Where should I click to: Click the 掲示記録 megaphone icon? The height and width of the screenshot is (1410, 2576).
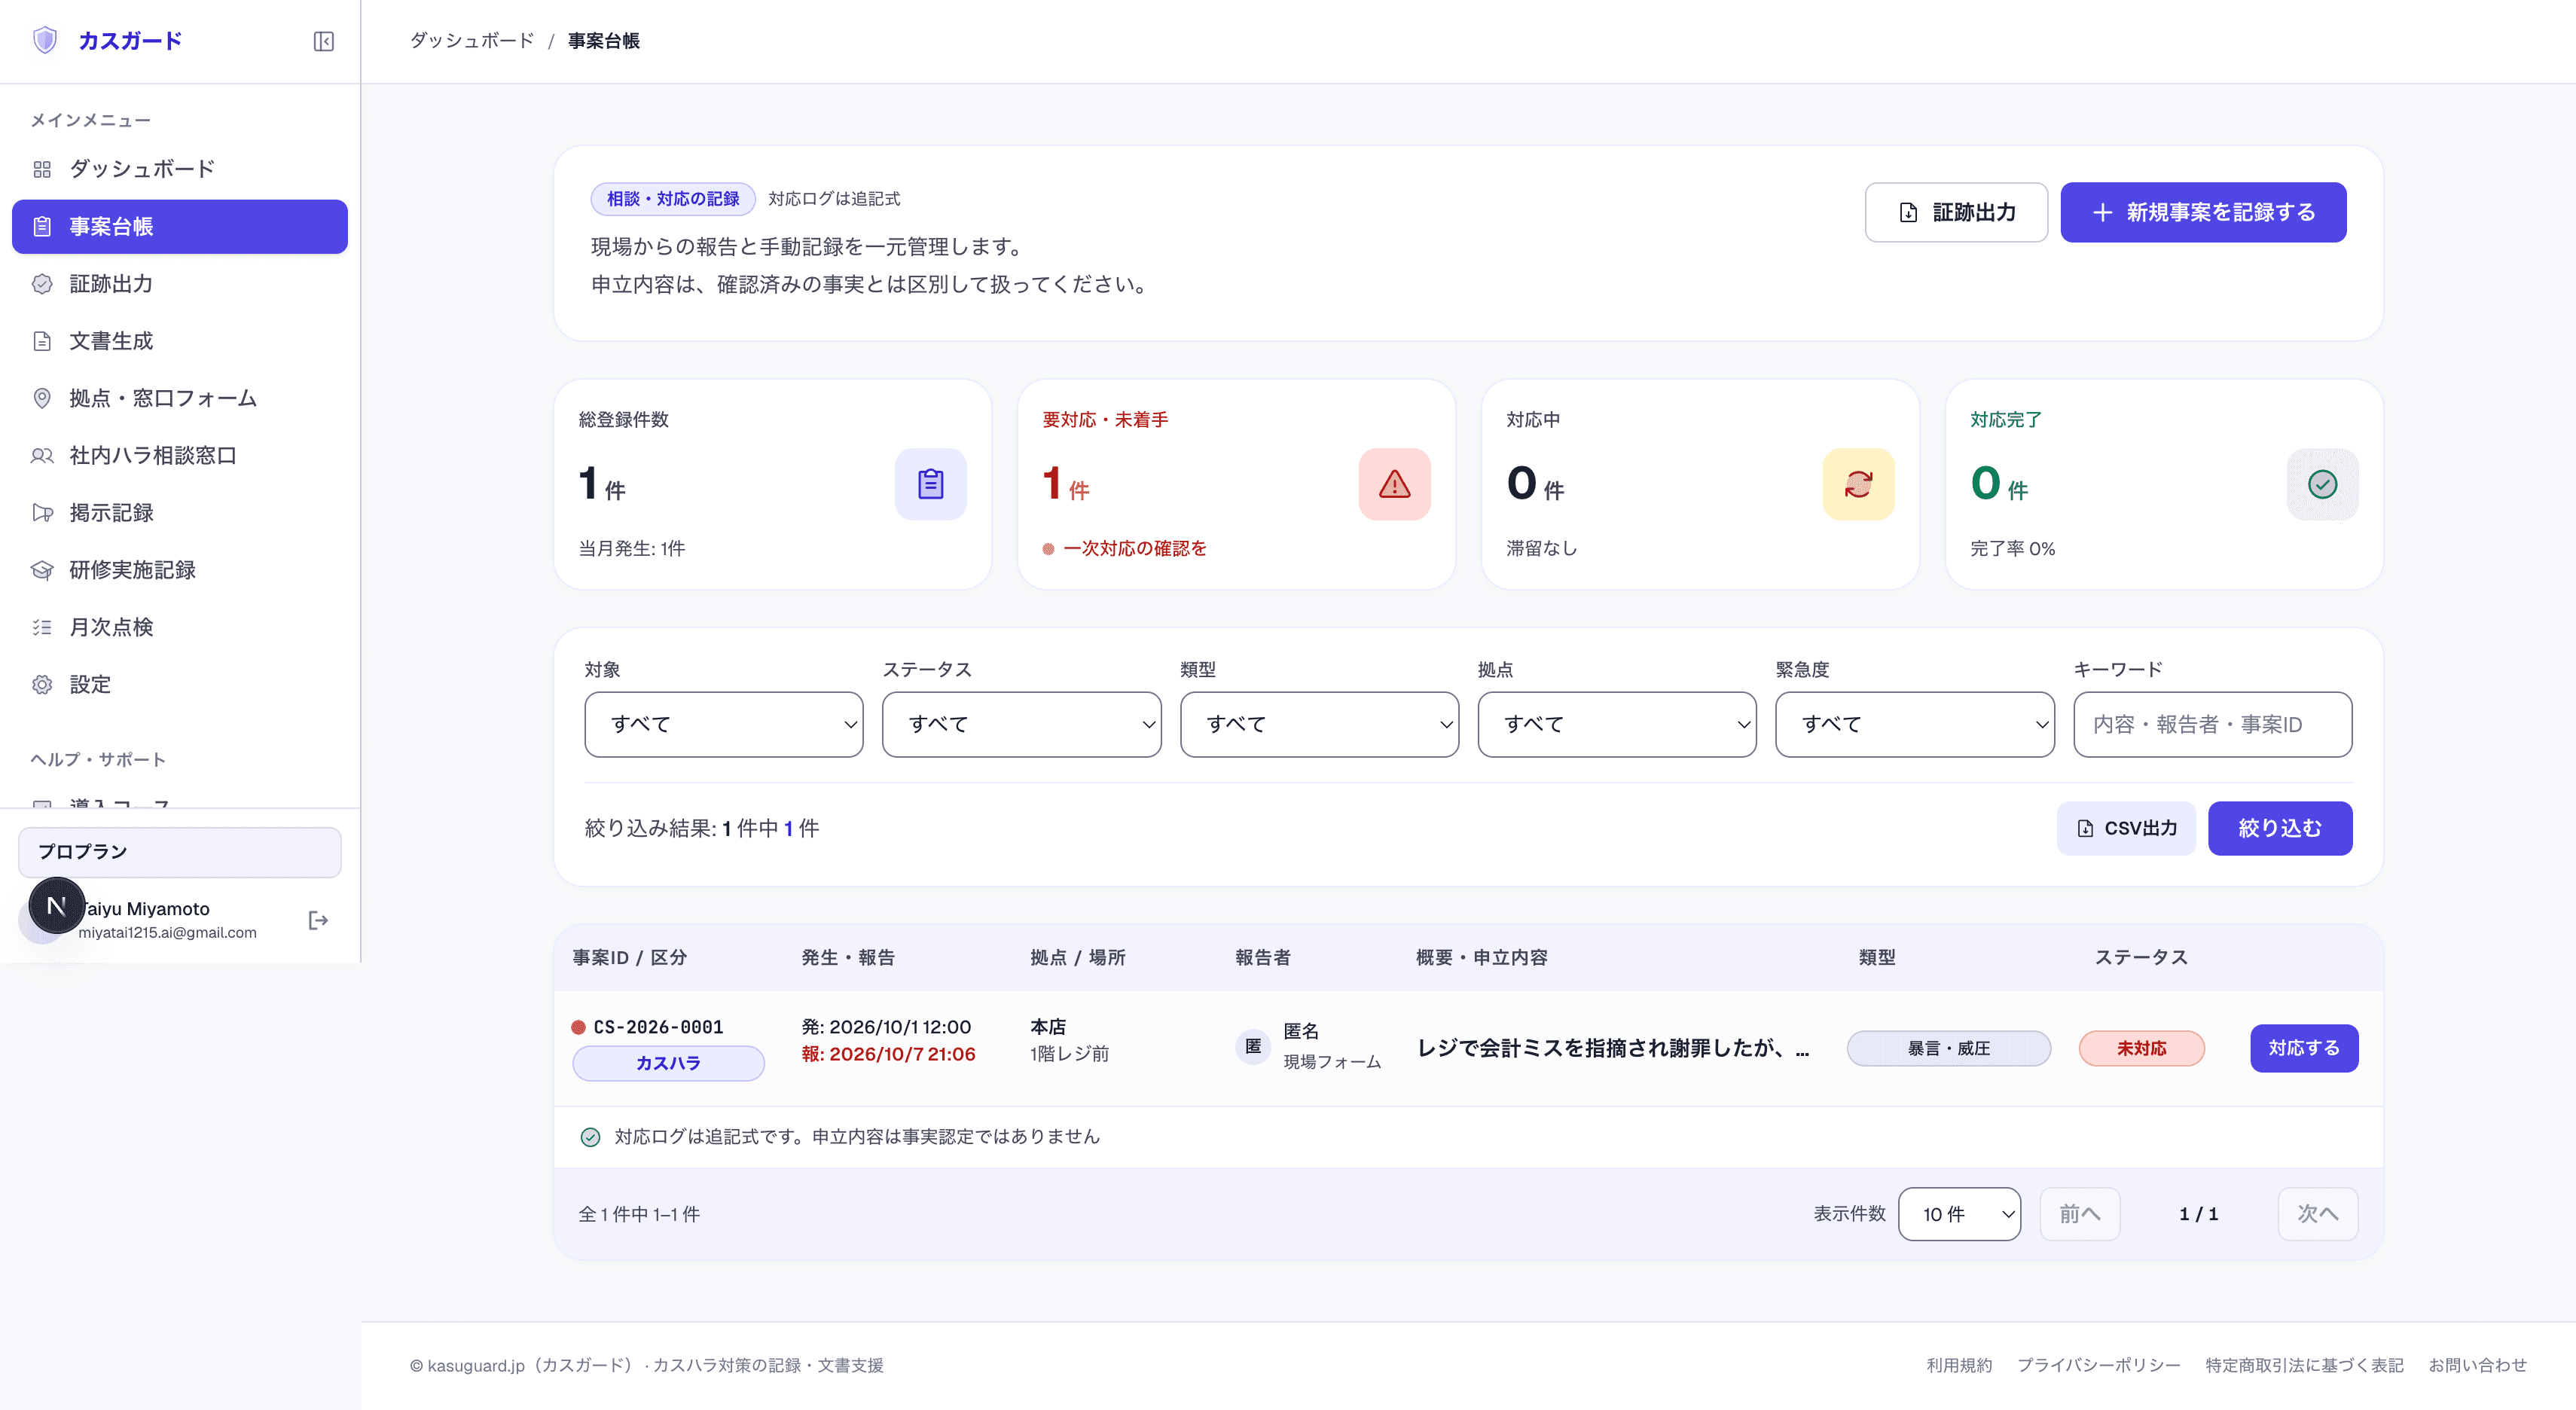(42, 513)
